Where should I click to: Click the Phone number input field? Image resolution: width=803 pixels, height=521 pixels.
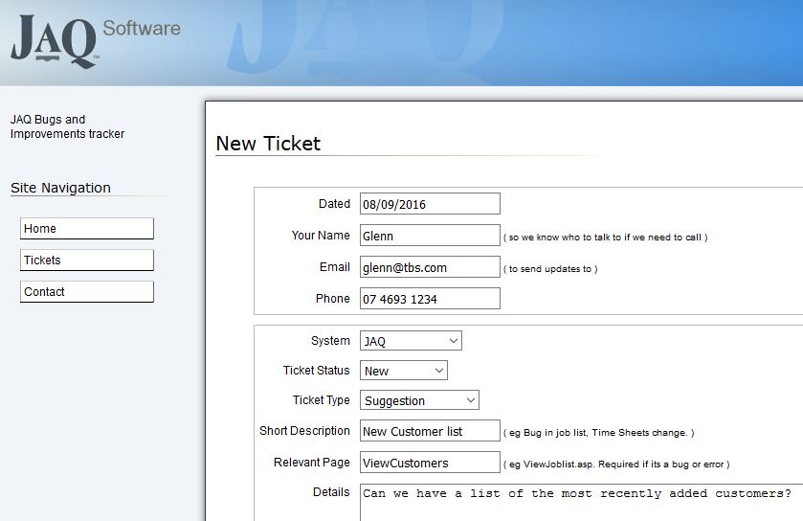(429, 299)
